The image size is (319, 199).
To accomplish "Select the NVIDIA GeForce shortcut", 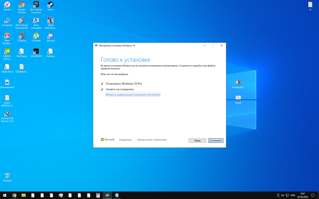I will tap(7, 54).
